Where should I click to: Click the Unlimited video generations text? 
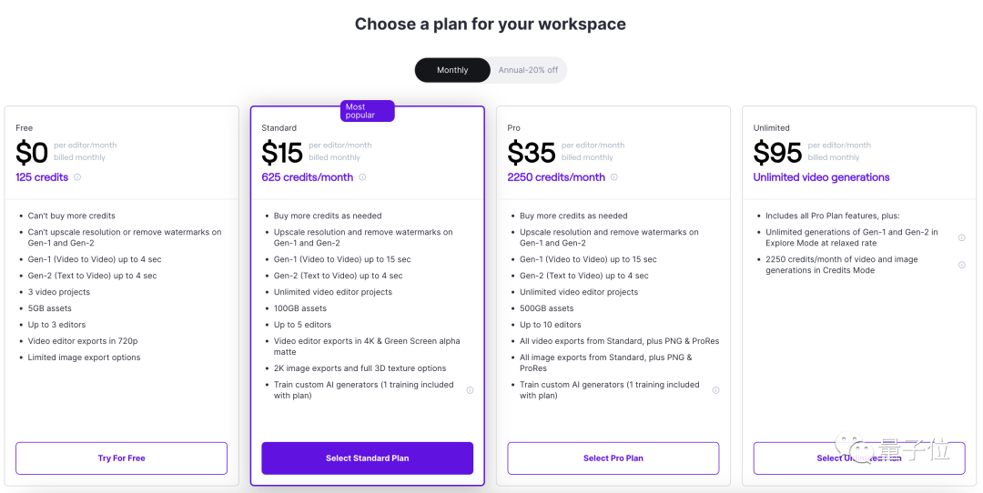821,177
